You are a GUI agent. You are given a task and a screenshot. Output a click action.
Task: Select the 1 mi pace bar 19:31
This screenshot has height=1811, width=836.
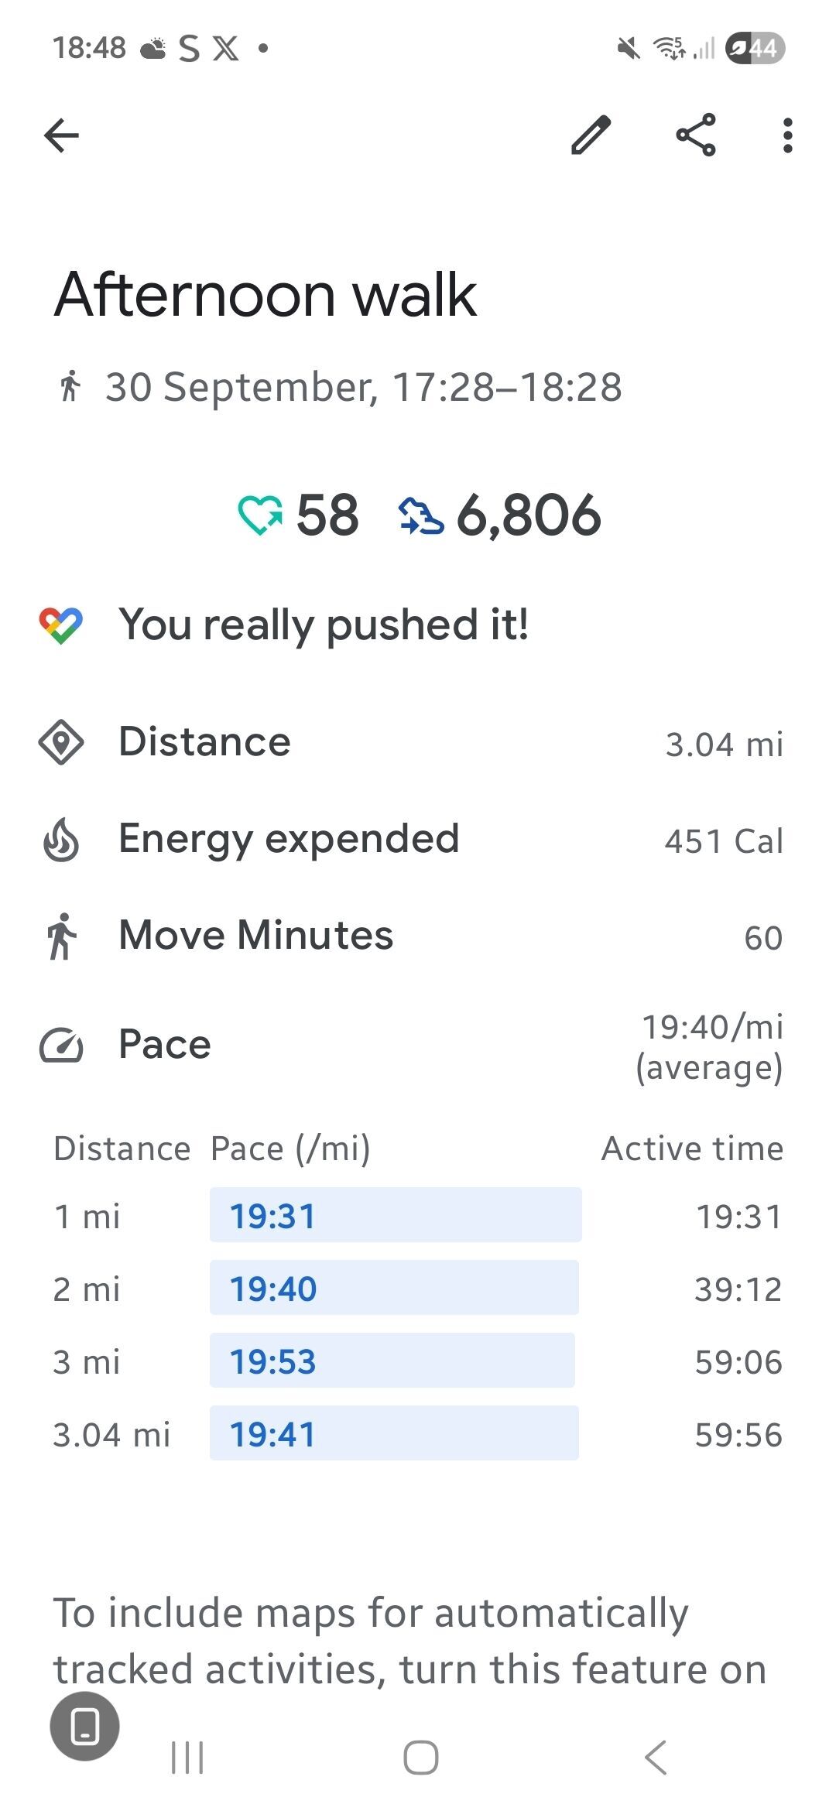pyautogui.click(x=395, y=1215)
